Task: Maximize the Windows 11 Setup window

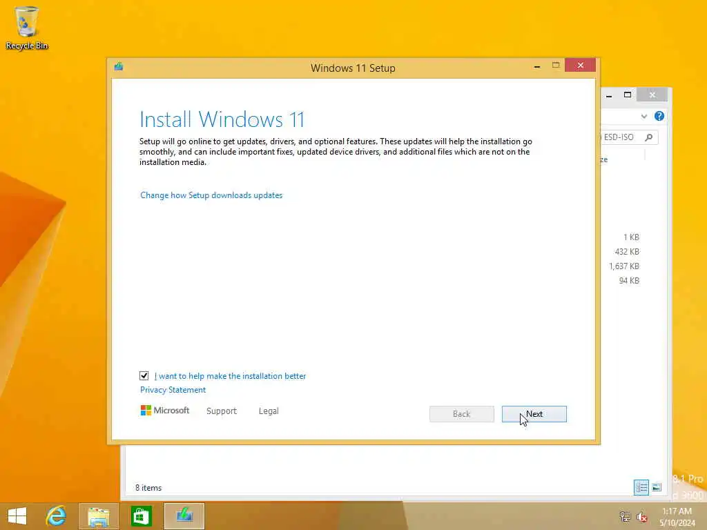Action: [x=556, y=66]
